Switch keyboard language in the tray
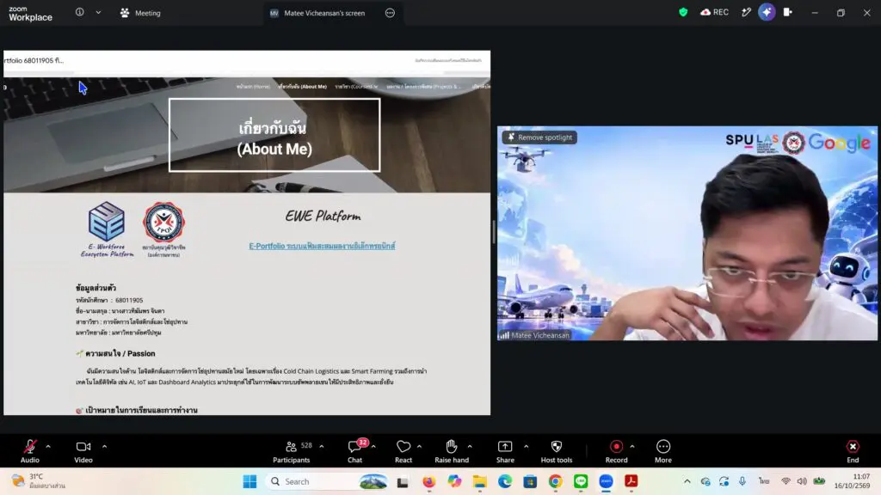 coord(764,481)
